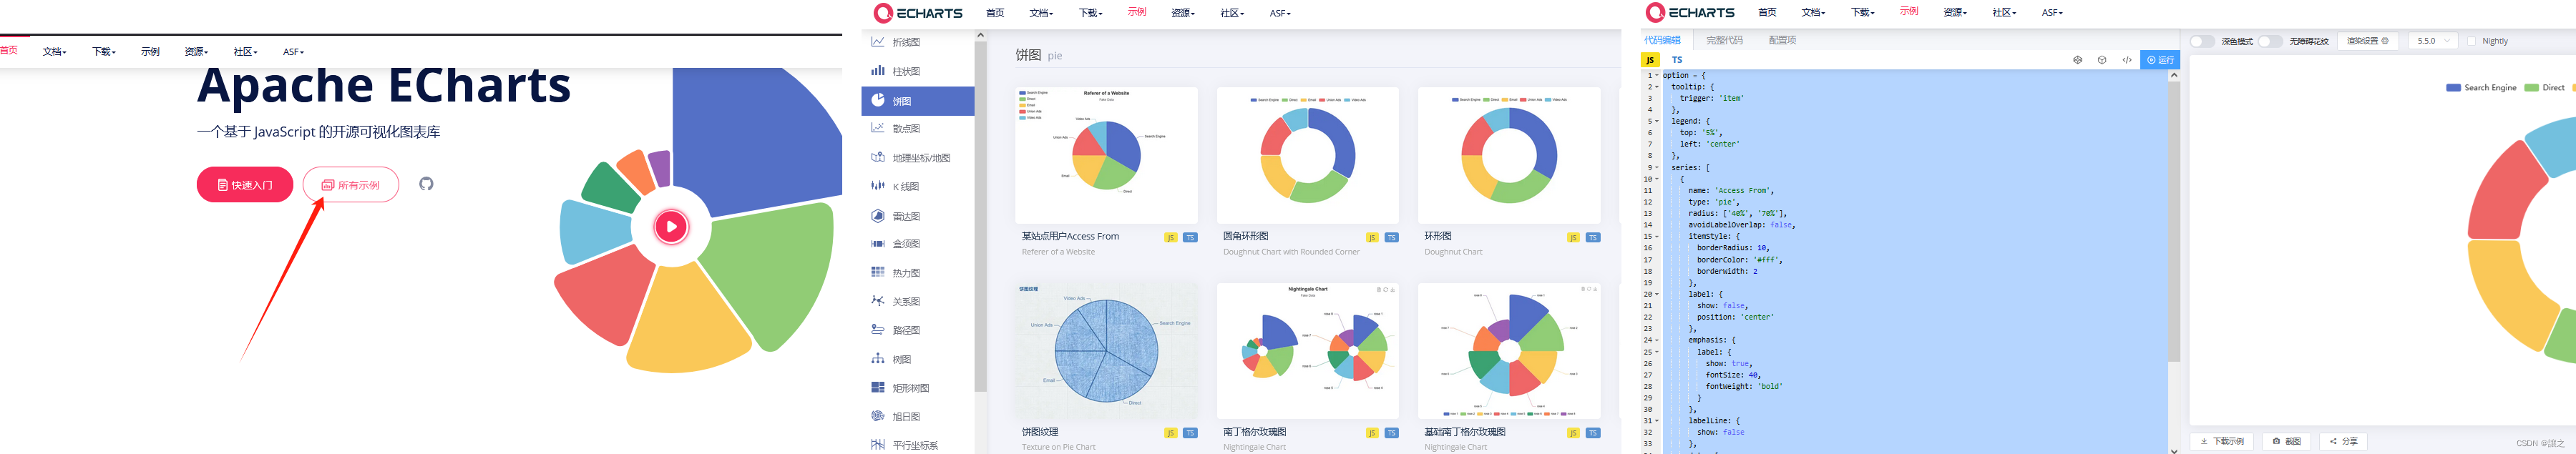
Task: Open 旭日图 sunburst category in sidebar
Action: 917,416
